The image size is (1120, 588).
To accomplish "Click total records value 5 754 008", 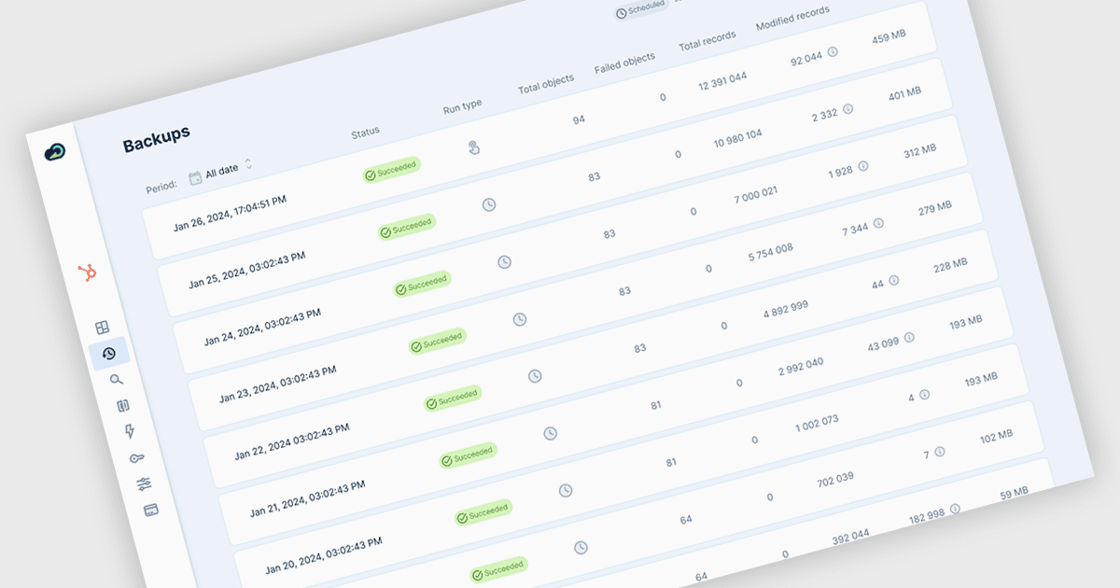I will (771, 252).
